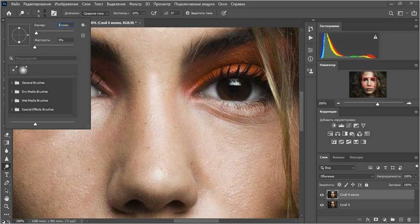Open brush preset gear settings
This screenshot has height=224, width=420.
tap(83, 25)
